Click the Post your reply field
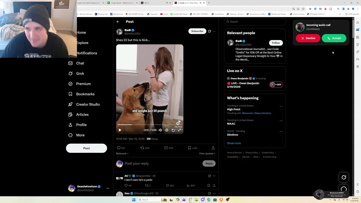 click(x=162, y=164)
